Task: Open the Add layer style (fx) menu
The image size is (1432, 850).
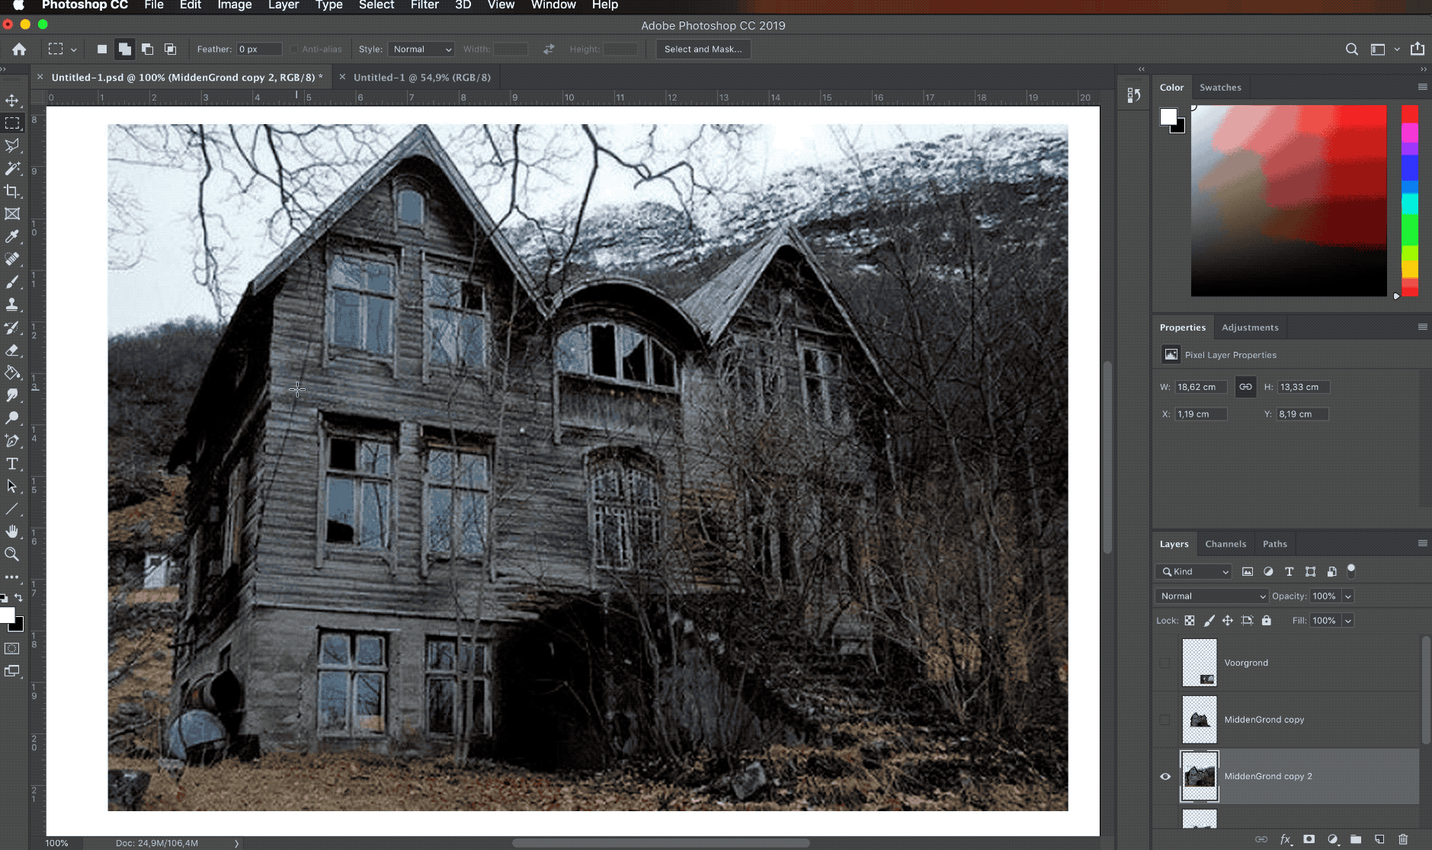Action: tap(1285, 839)
